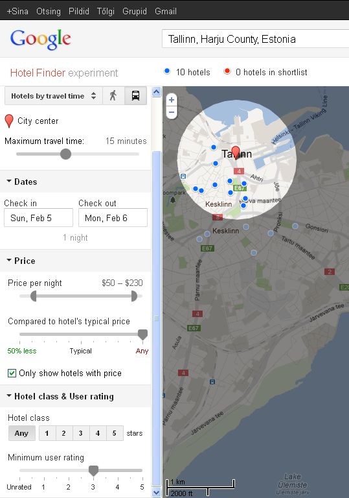349x498 pixels.
Task: Click the Google logo
Action: coord(40,40)
